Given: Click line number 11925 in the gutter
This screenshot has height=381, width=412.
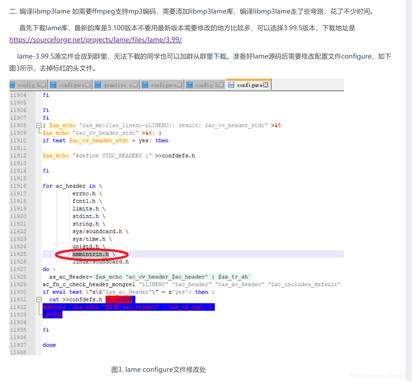Looking at the screenshot, I should click(18, 254).
